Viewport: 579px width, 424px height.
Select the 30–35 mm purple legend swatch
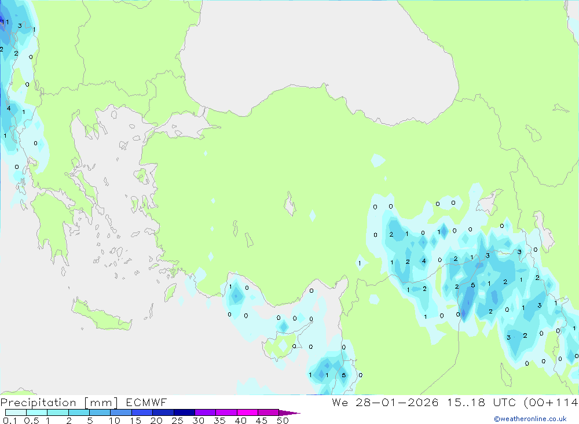pyautogui.click(x=205, y=412)
